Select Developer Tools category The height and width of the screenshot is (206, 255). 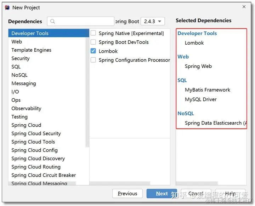pyautogui.click(x=49, y=33)
